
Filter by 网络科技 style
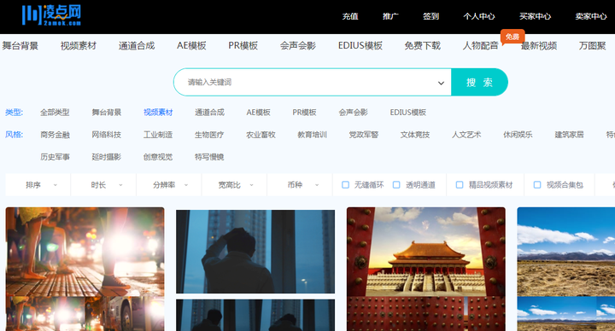click(107, 135)
